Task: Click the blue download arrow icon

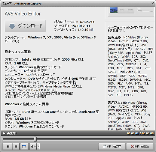Action: point(12,26)
